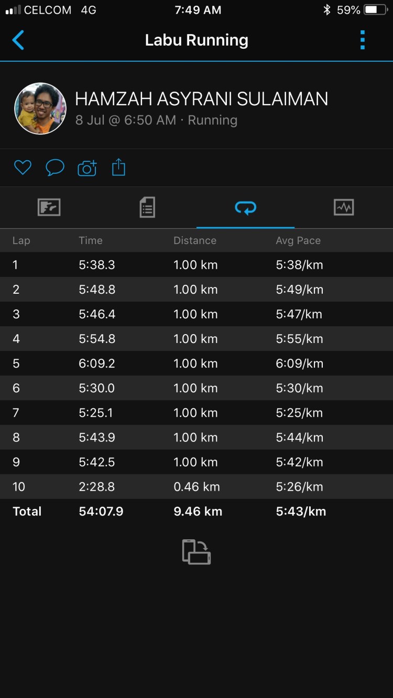
Task: Tap the rotate to landscape icon
Action: [196, 552]
